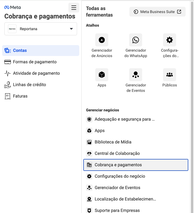The width and height of the screenshot is (194, 213).
Task: Open Biblioteca de Mídia
Action: tap(113, 142)
